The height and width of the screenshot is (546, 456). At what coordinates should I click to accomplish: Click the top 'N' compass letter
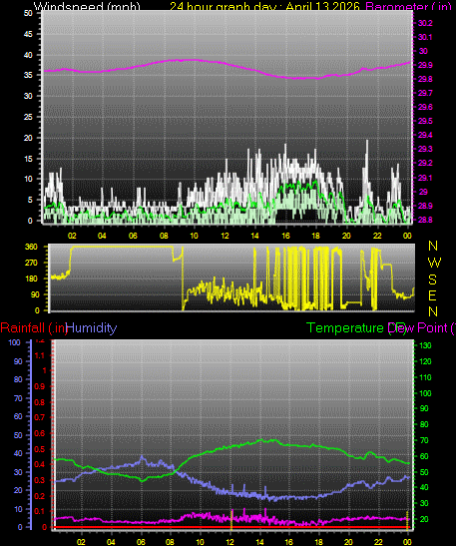coord(433,246)
